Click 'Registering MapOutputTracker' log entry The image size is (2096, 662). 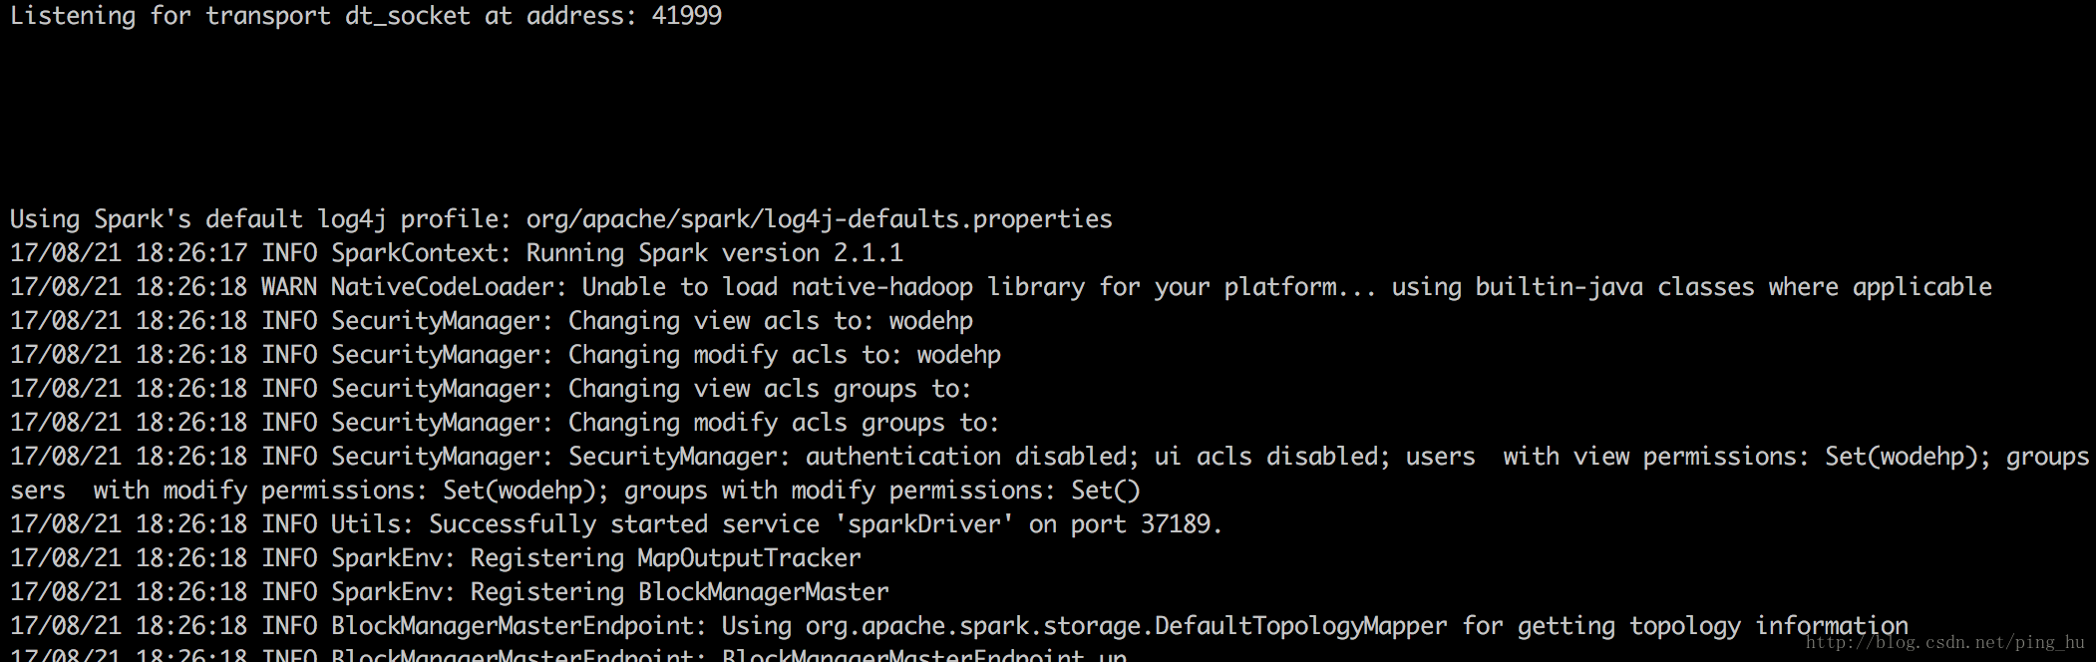[x=665, y=558]
